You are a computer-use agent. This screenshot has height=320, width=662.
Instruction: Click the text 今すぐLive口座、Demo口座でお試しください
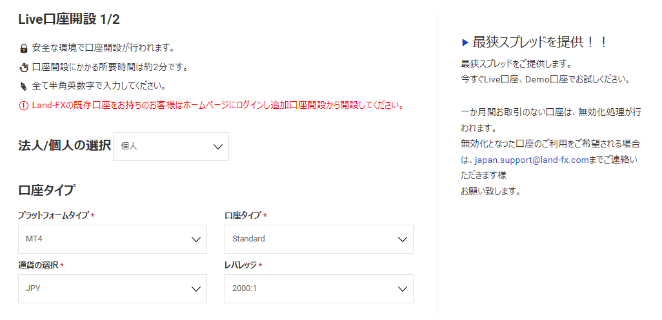point(545,79)
